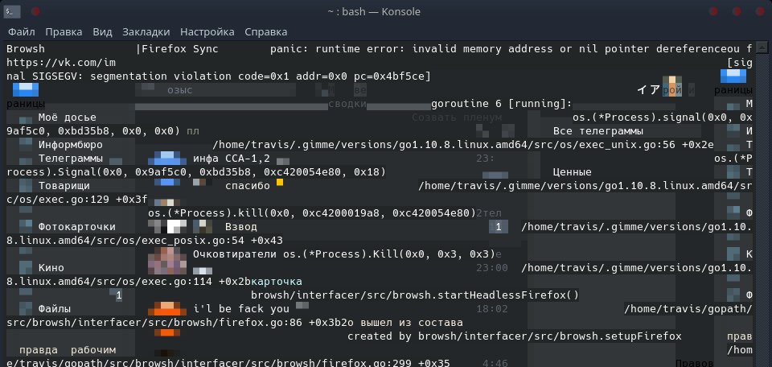Click the Konsole terminal icon in title bar
The width and height of the screenshot is (772, 367).
[x=13, y=11]
